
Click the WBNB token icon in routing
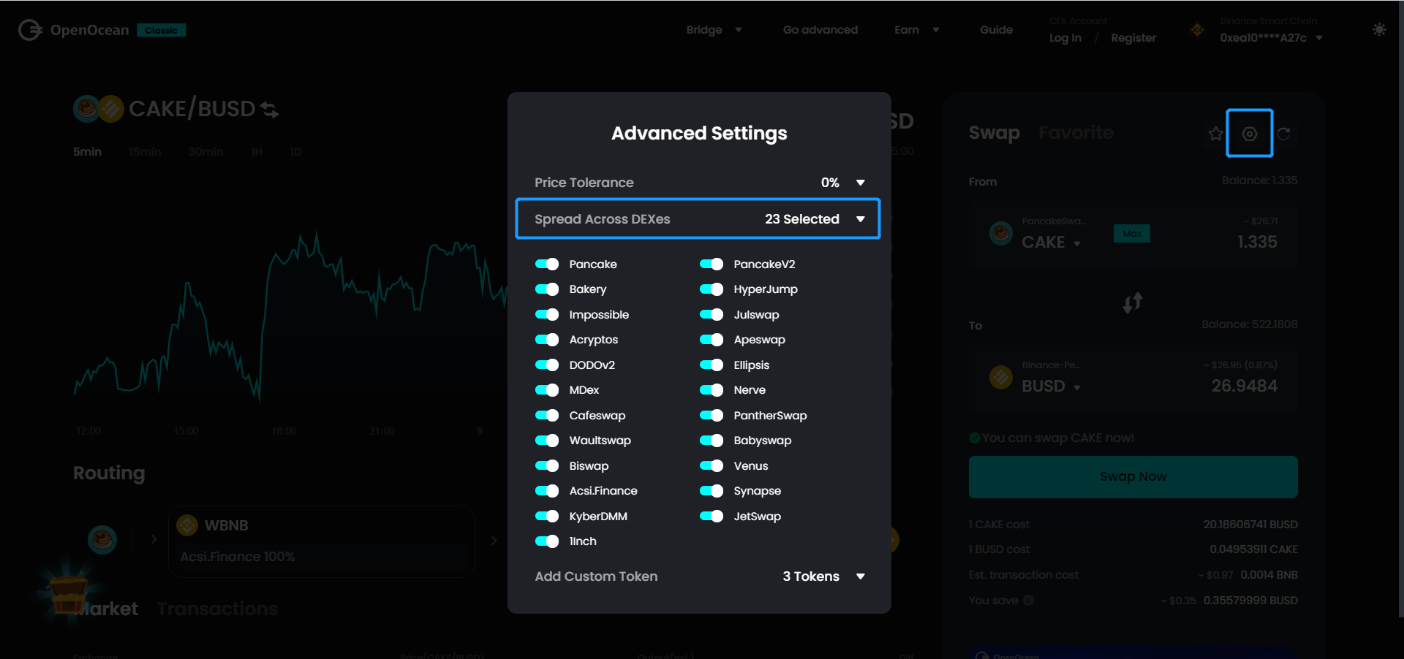tap(187, 525)
